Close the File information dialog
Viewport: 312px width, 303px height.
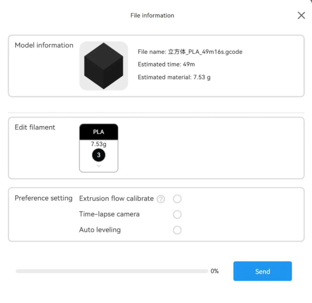tap(301, 15)
